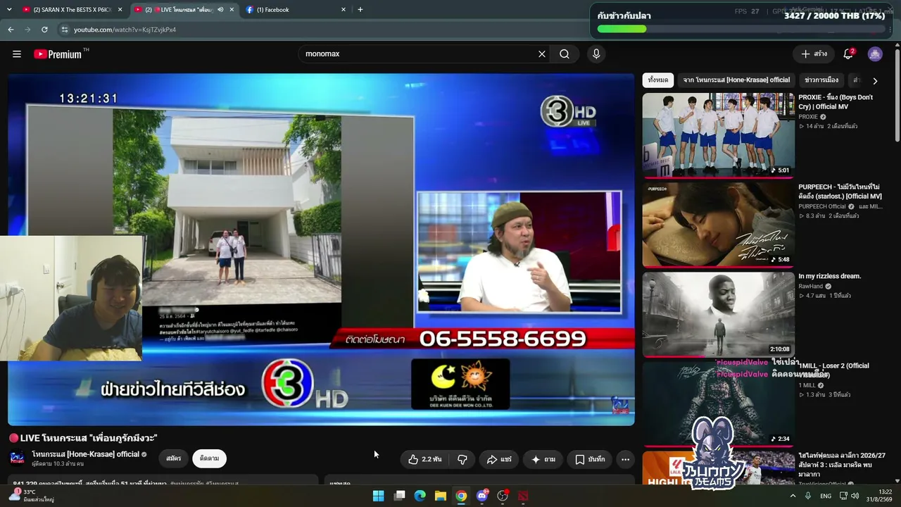The height and width of the screenshot is (507, 901).
Task: Expand the tab search dropdown
Action: [x=10, y=10]
